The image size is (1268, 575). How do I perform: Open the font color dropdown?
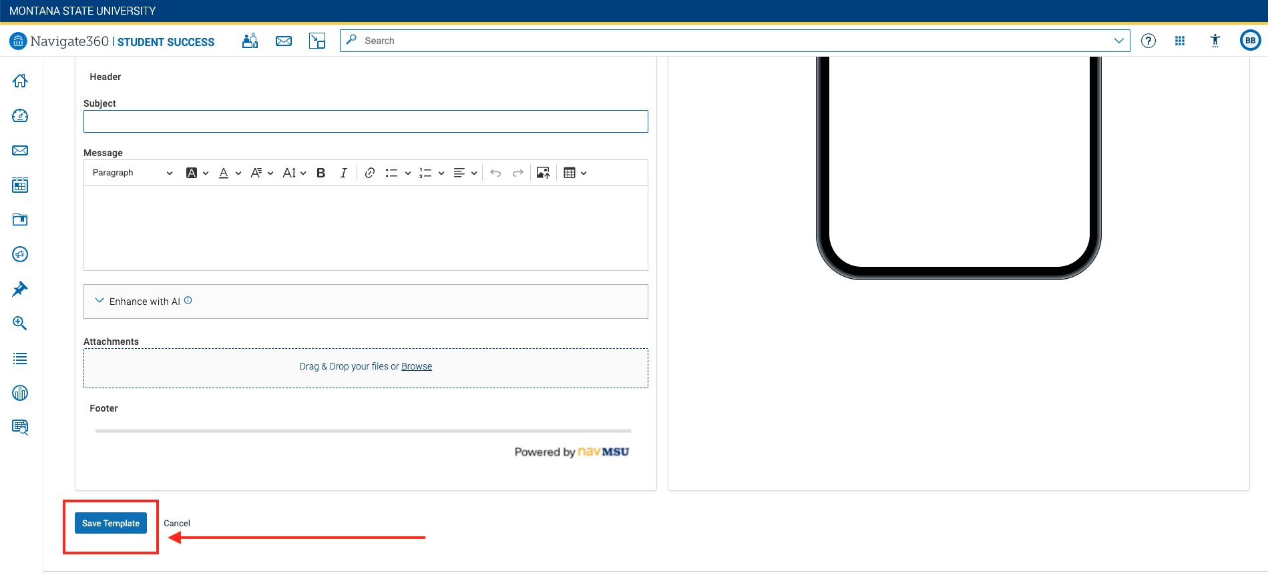coord(230,173)
